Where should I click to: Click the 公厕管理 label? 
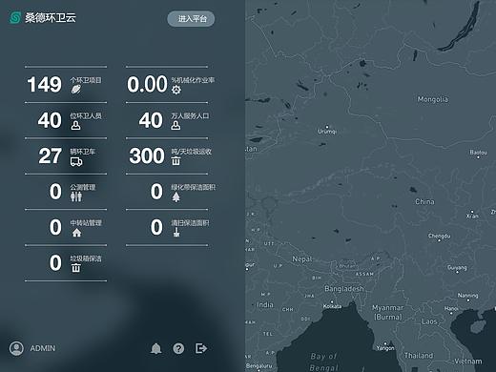coord(83,187)
